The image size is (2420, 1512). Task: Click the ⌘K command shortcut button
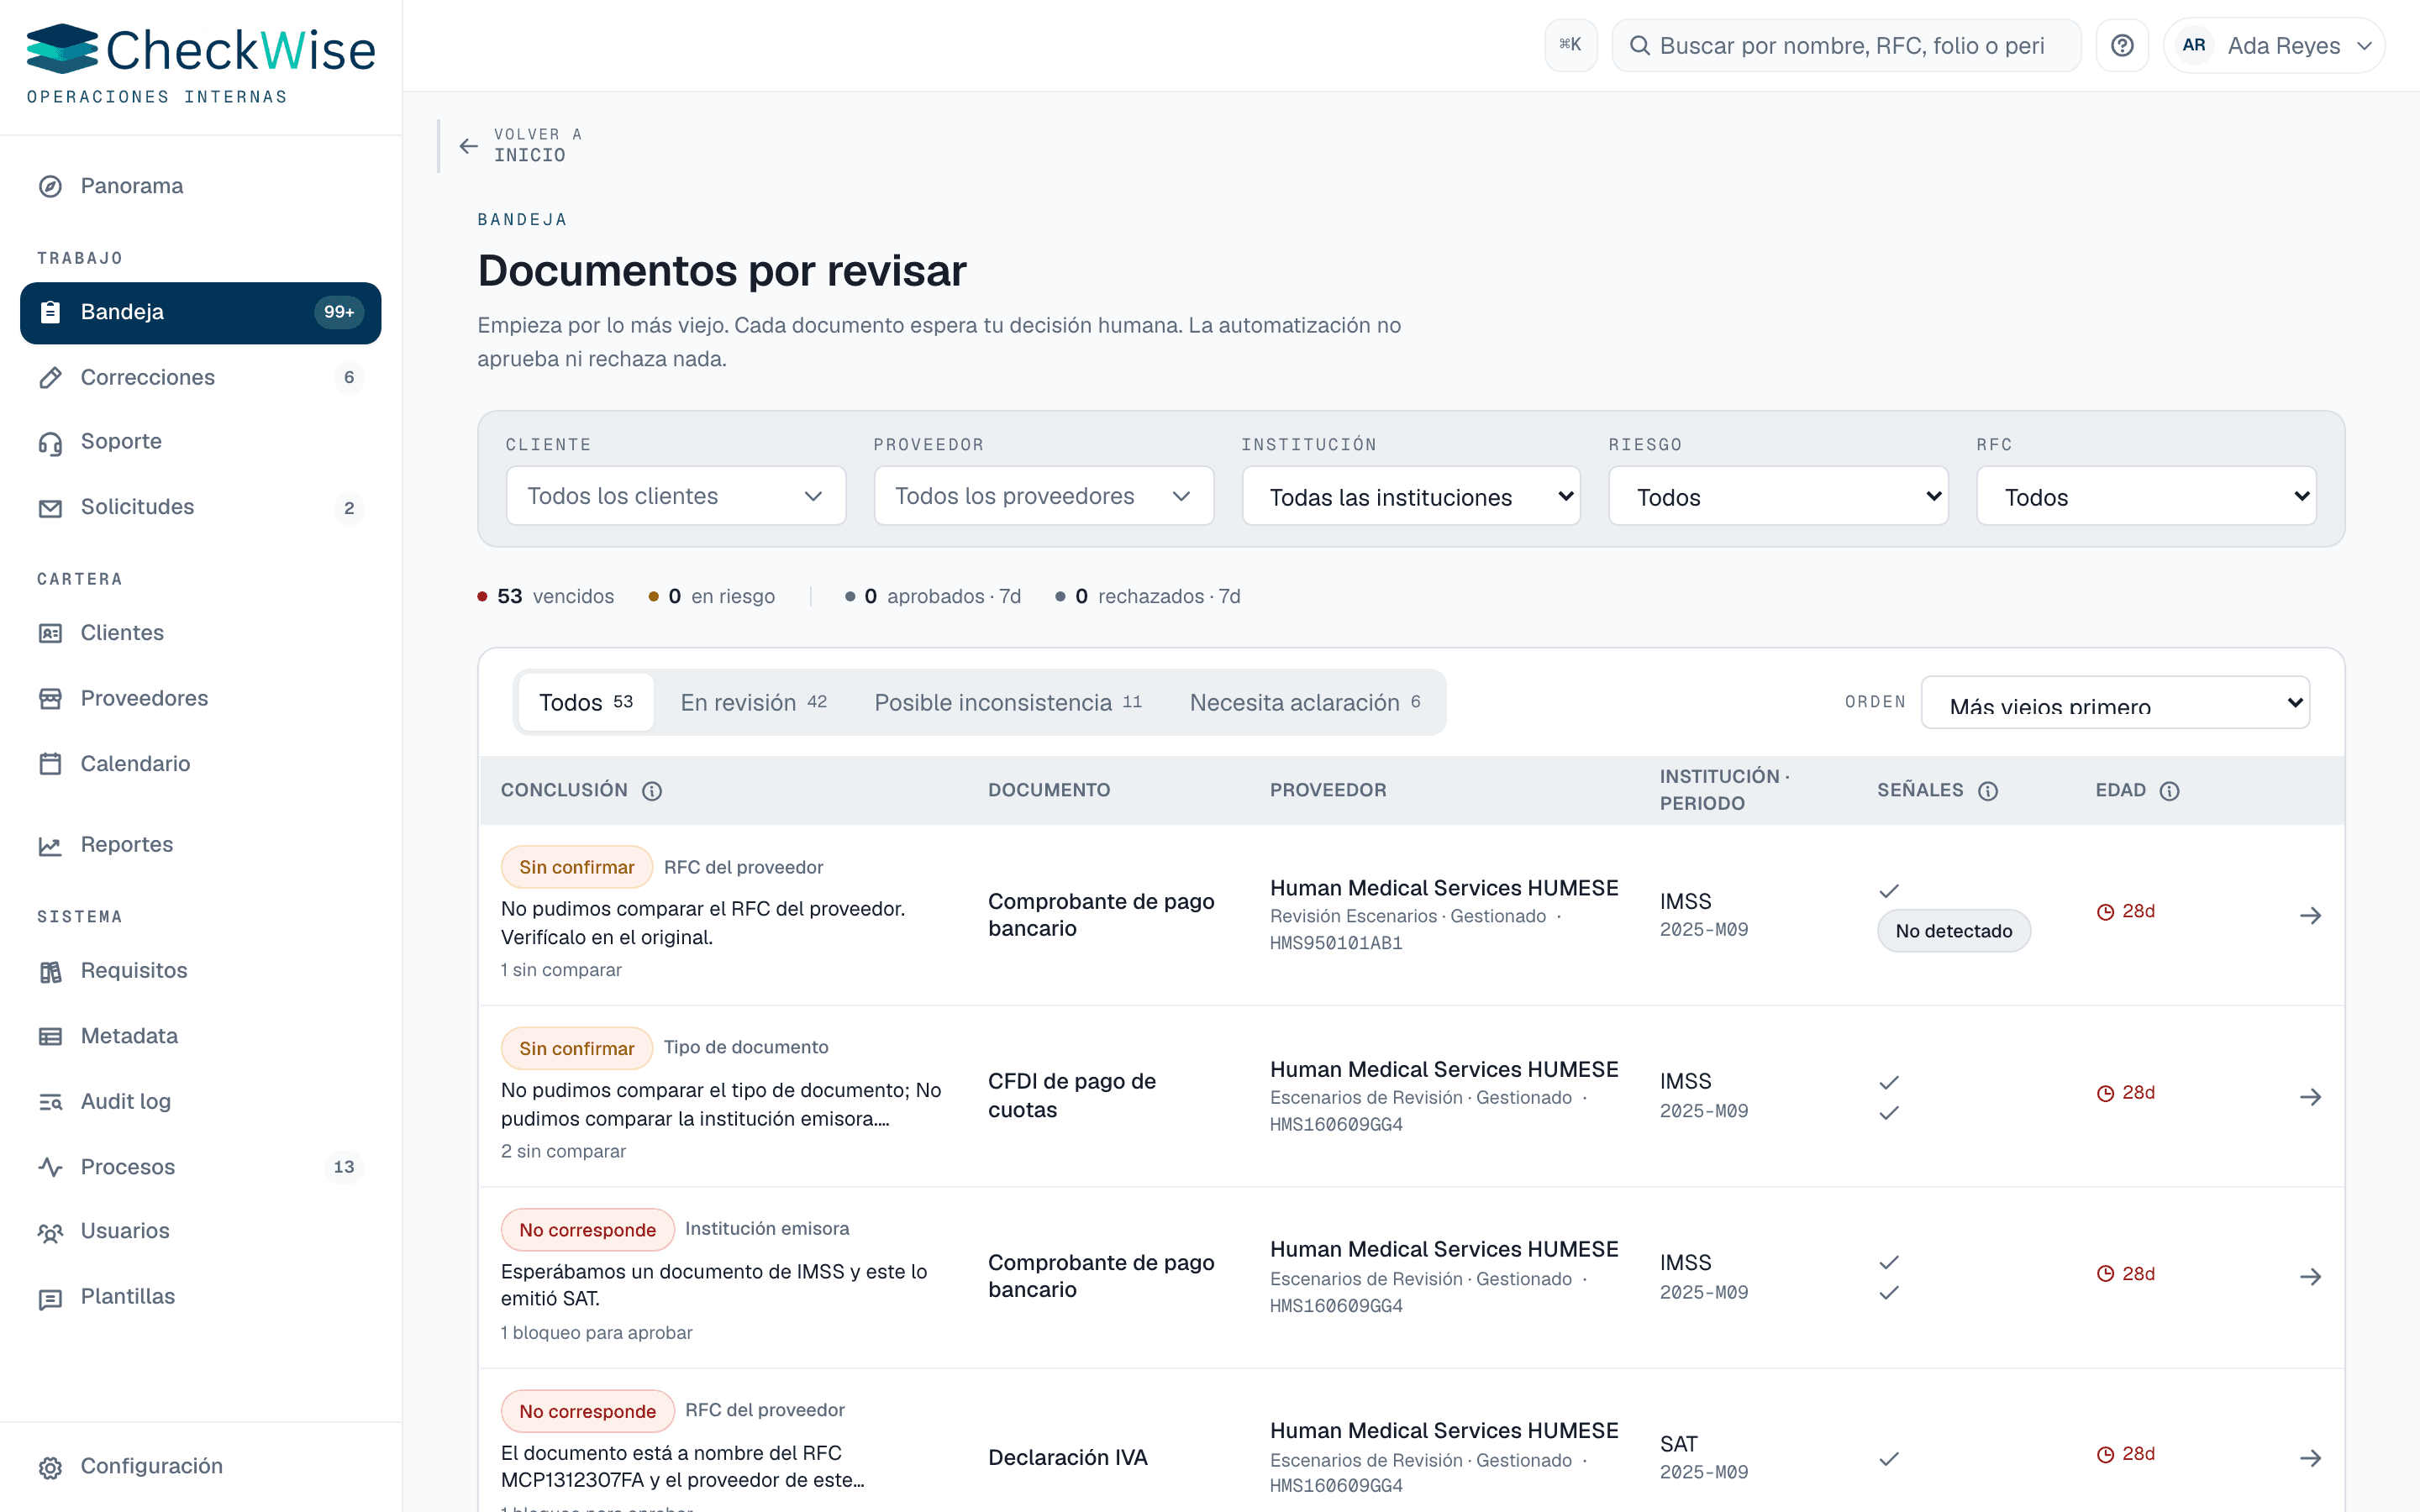tap(1570, 45)
